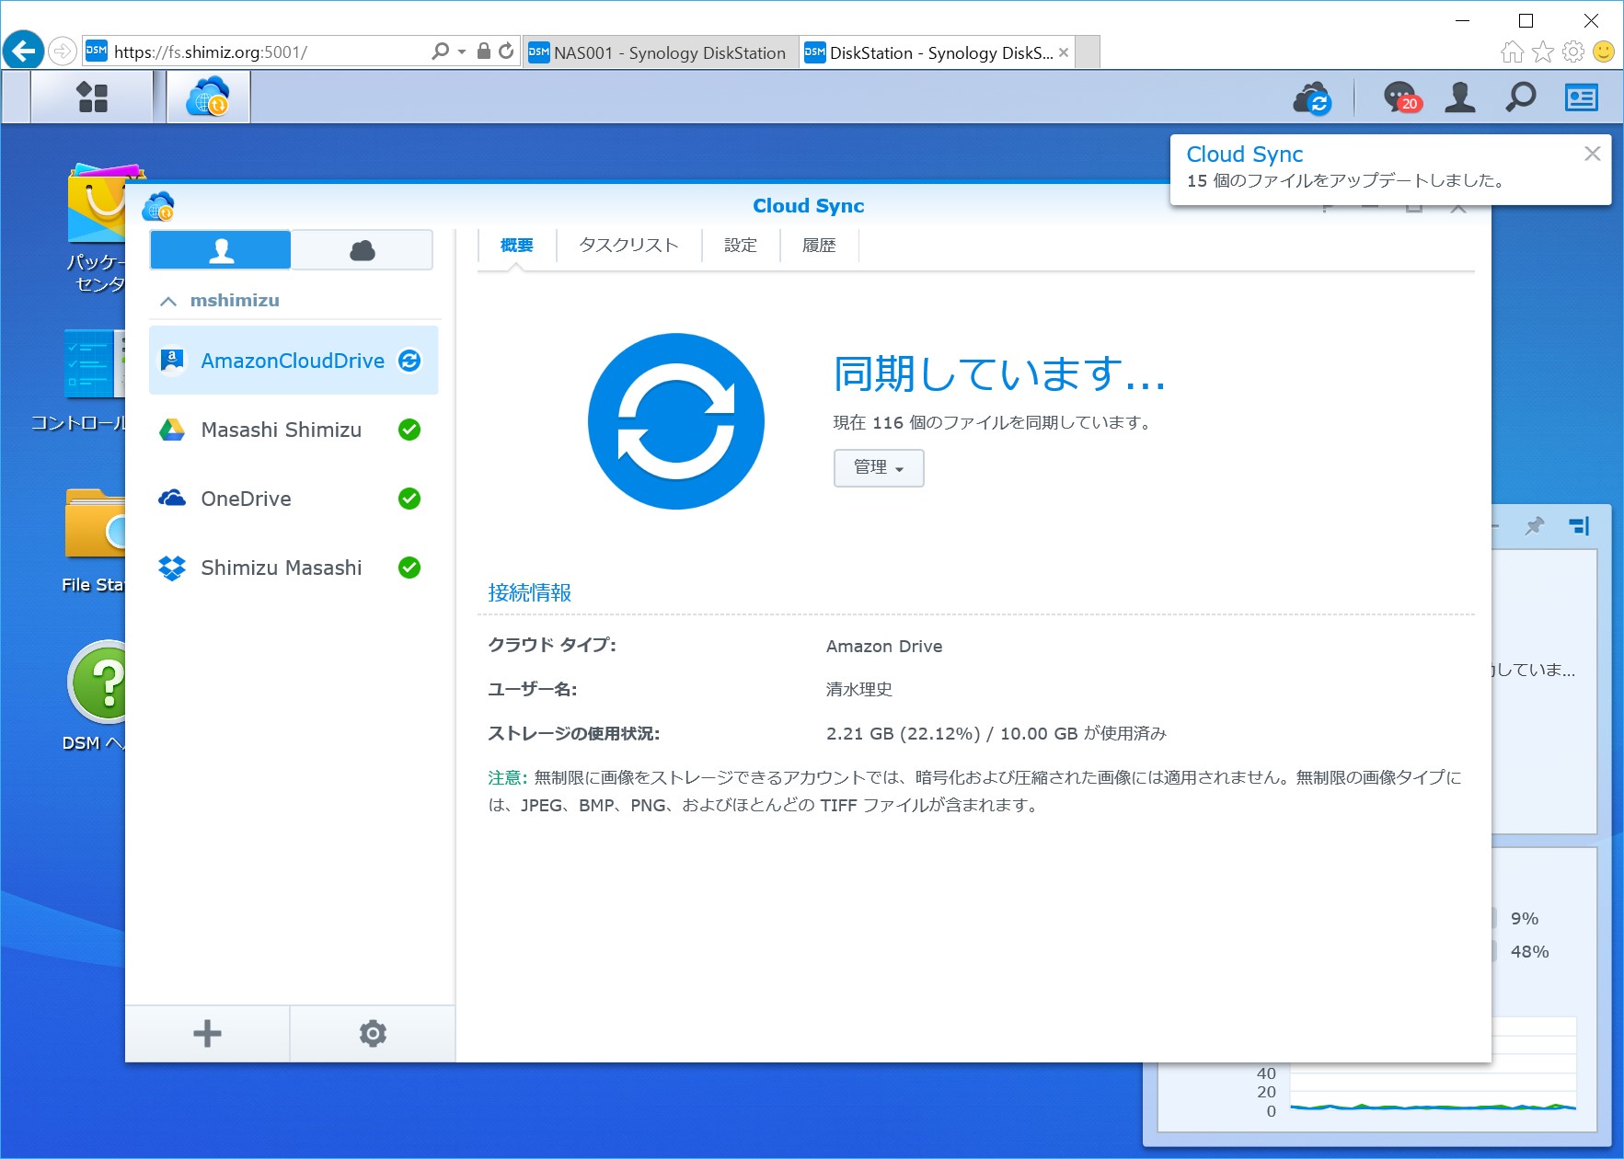Open the 管理 dropdown menu
The height and width of the screenshot is (1159, 1624).
click(x=878, y=467)
